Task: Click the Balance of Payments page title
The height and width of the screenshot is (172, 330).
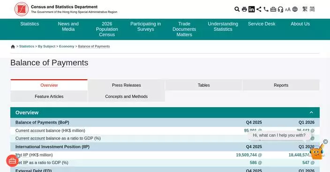Action: click(x=49, y=63)
